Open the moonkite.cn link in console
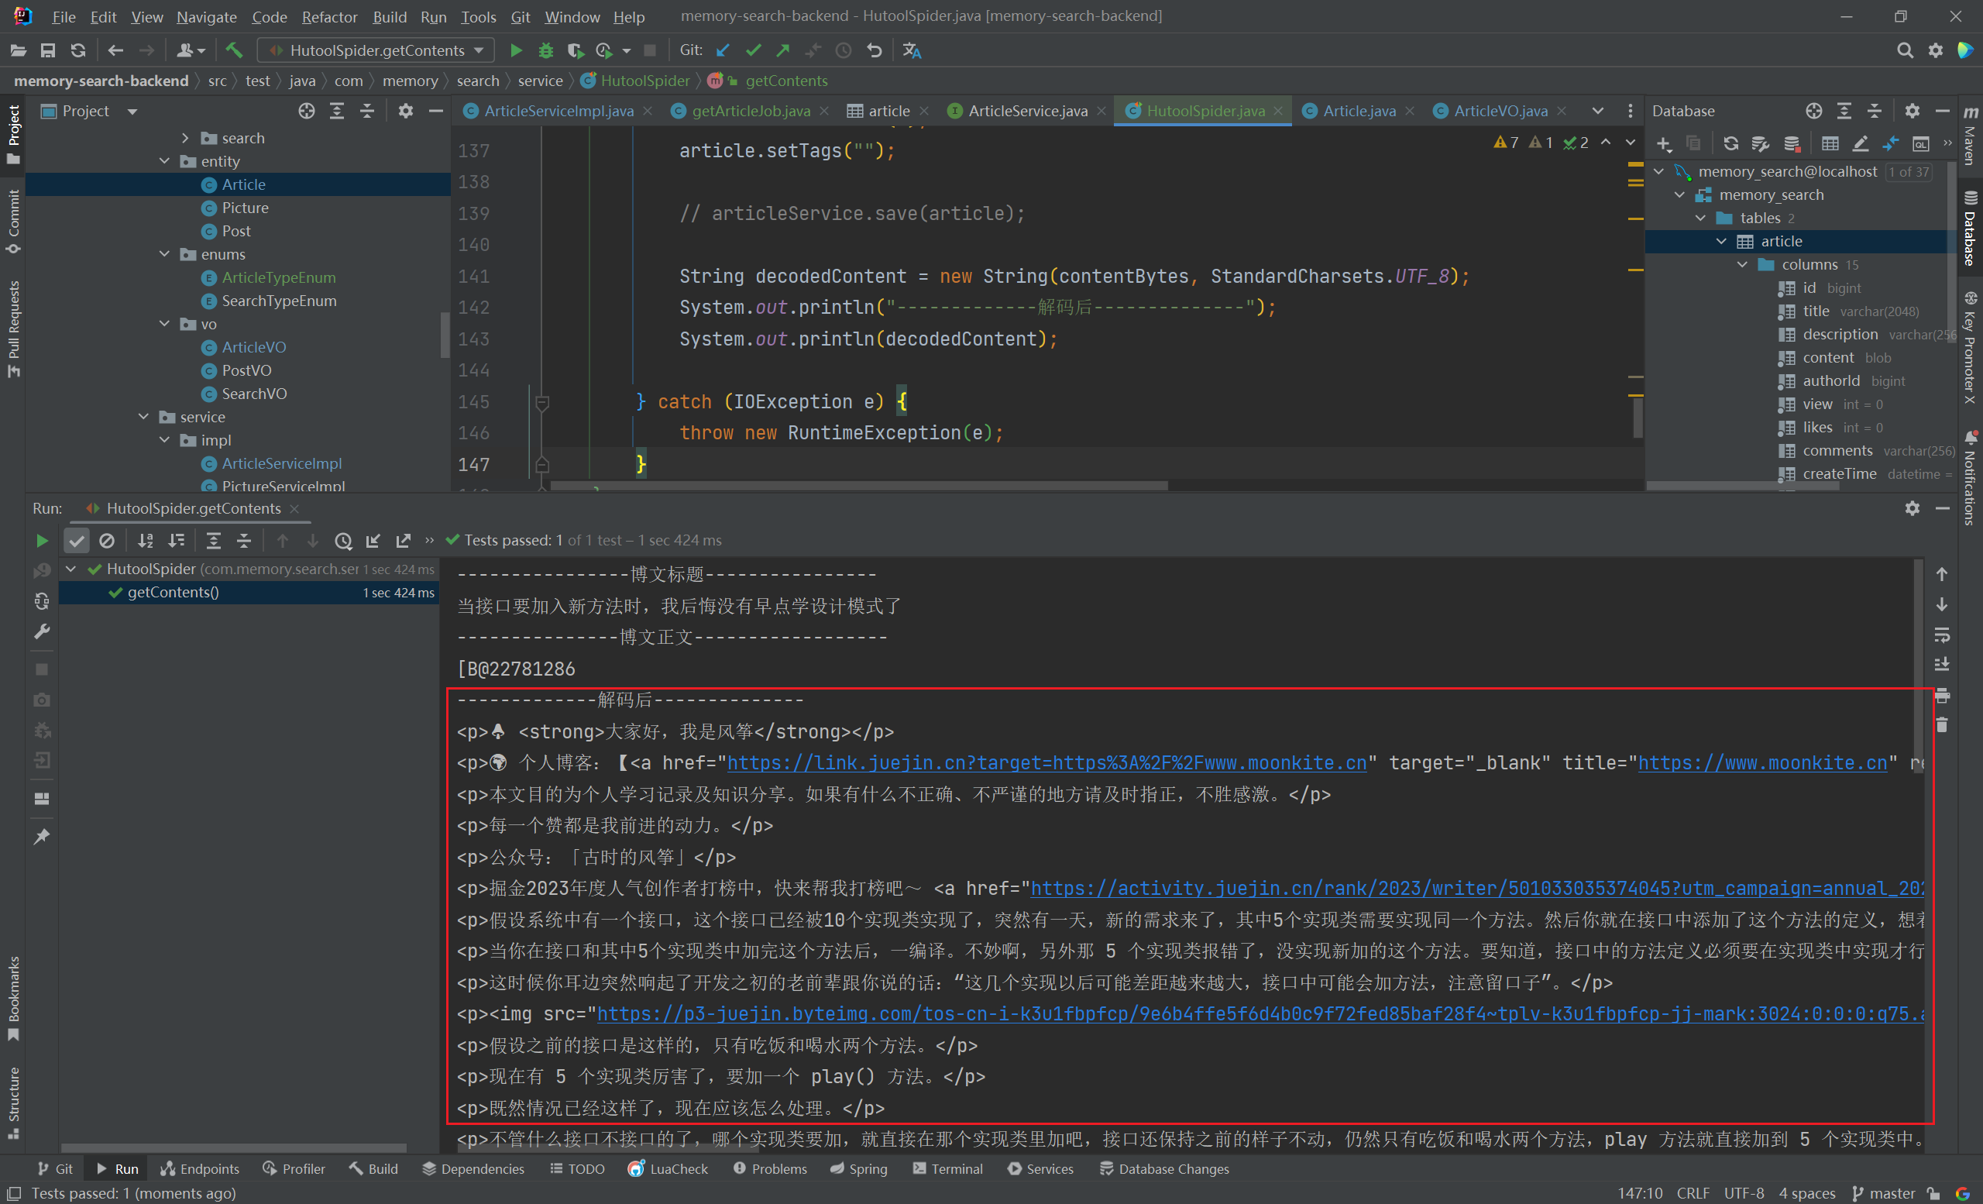 [x=1046, y=763]
